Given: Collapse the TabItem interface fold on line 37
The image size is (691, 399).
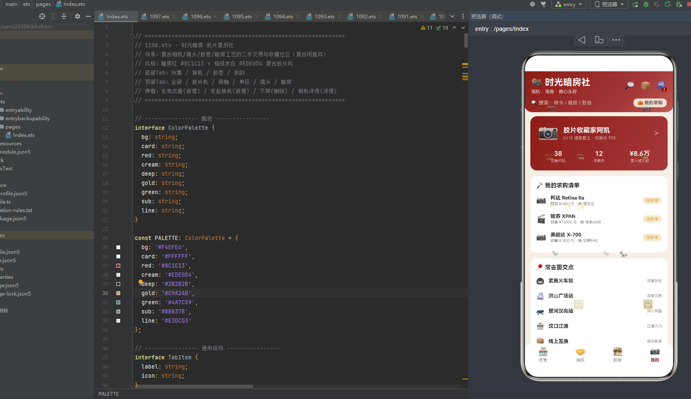Looking at the screenshot, I should 132,357.
